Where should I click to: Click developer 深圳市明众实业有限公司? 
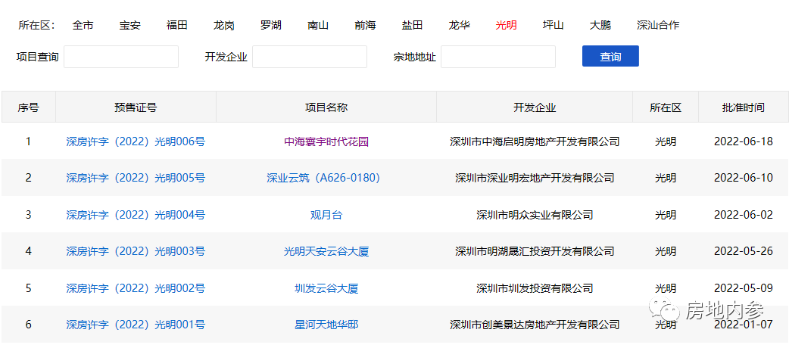click(x=535, y=215)
